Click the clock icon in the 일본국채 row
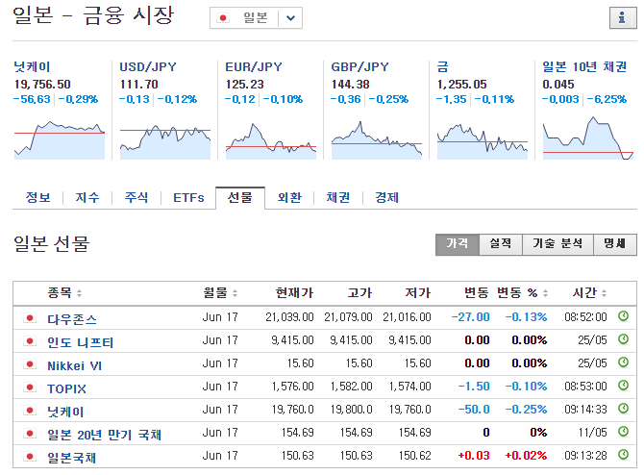Viewport: 644px width, 475px height. (x=623, y=458)
